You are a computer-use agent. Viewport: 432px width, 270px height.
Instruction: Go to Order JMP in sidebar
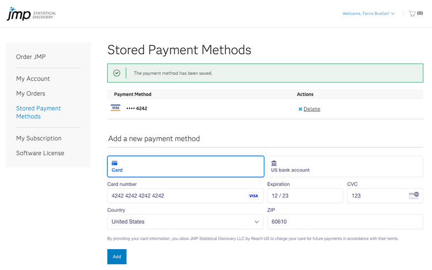click(31, 57)
